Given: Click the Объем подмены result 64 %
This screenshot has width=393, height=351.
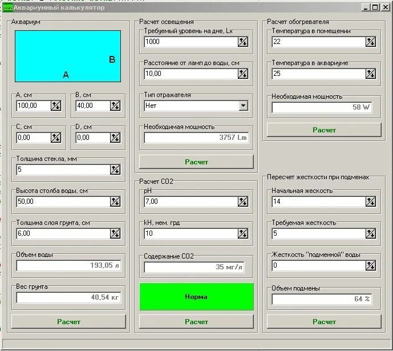Looking at the screenshot, I should (322, 299).
